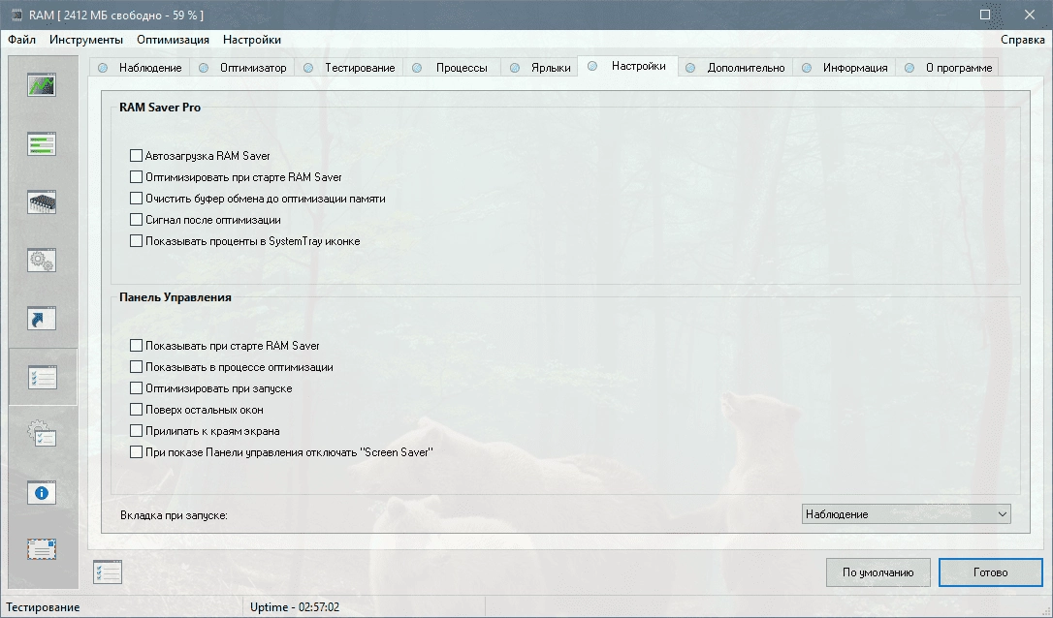Viewport: 1053px width, 618px height.
Task: Switch to the Ярлыки tab
Action: (541, 67)
